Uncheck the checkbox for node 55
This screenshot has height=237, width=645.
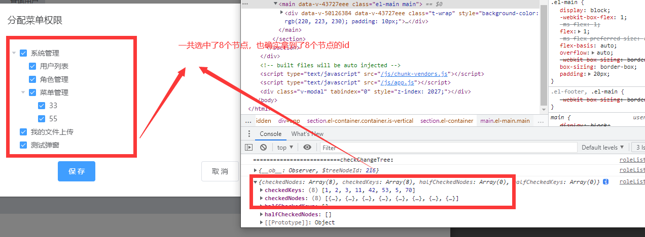pos(42,119)
